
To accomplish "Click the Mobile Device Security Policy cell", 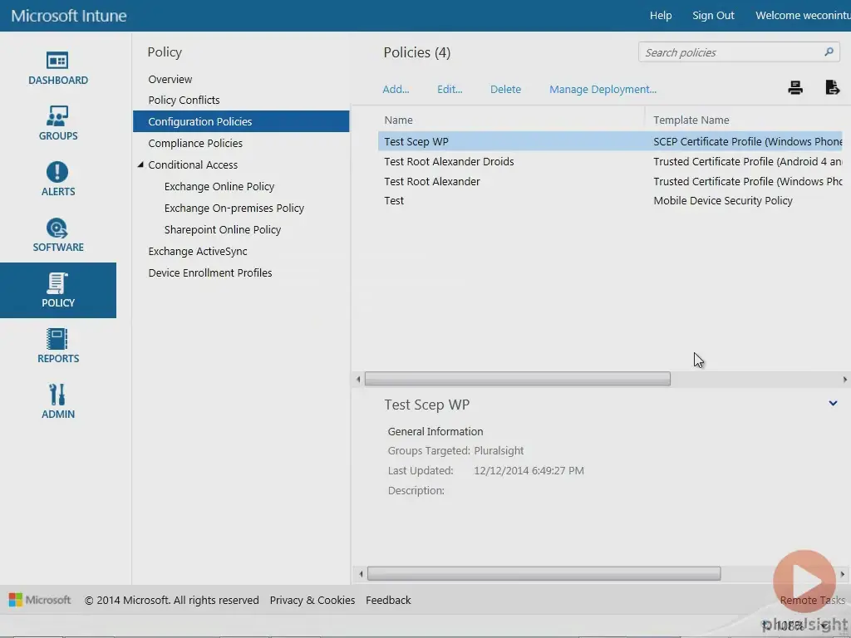I will [x=723, y=201].
